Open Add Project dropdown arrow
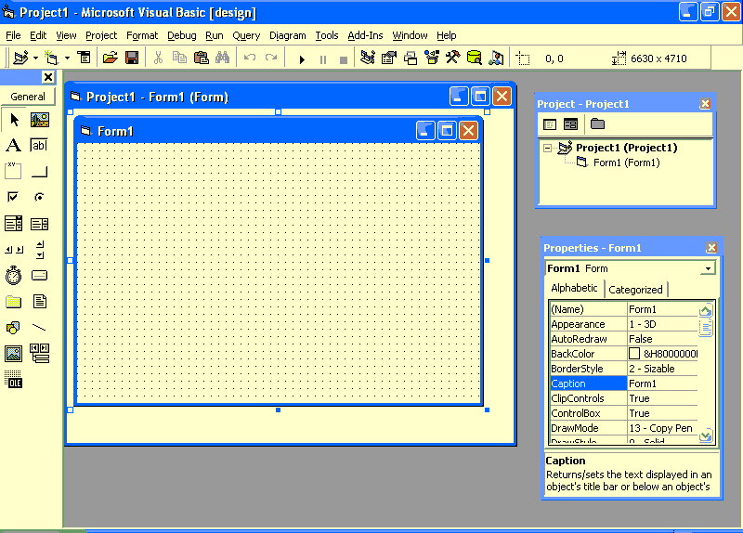The height and width of the screenshot is (533, 743). [x=35, y=58]
